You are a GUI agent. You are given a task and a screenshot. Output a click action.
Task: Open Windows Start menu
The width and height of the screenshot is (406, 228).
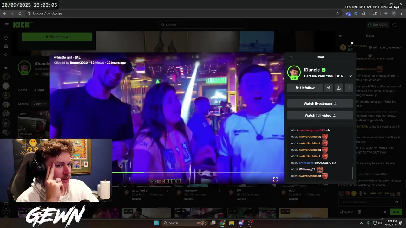(x=156, y=223)
